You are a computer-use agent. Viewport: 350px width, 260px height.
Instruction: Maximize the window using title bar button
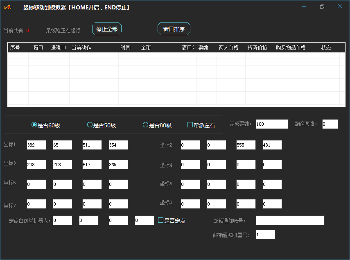click(x=322, y=7)
